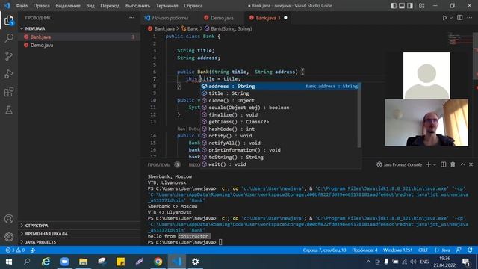Open run button dropdown arrow
The width and height of the screenshot is (478, 269).
[x=451, y=18]
